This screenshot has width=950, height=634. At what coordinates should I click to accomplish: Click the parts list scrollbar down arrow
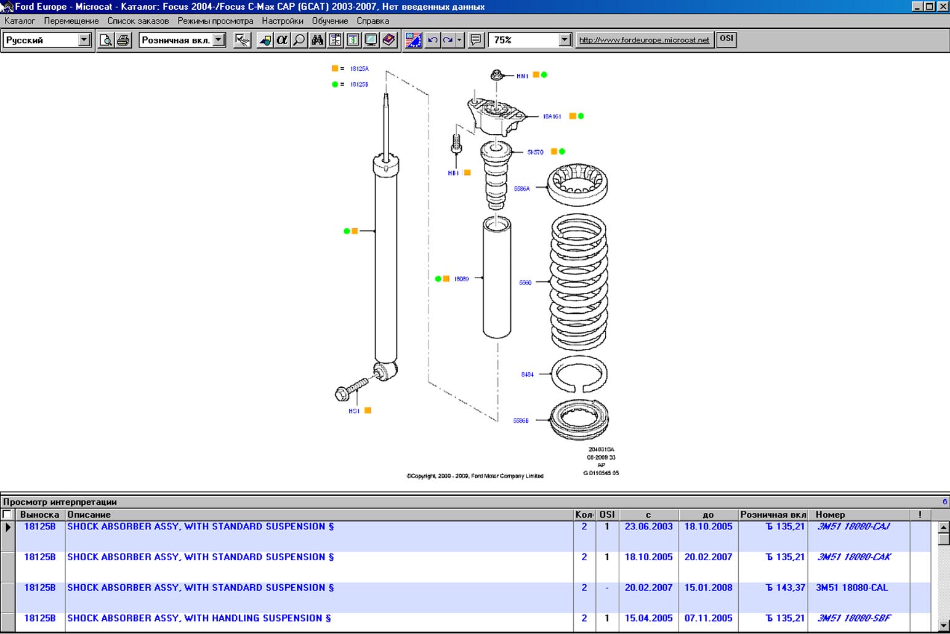click(943, 626)
